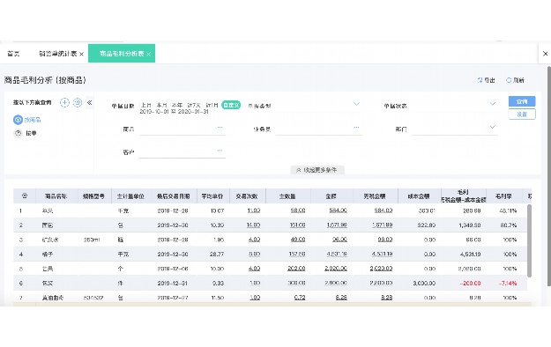The height and width of the screenshot is (347, 551).
Task: Click the 设置 button below 查询
Action: pyautogui.click(x=522, y=114)
